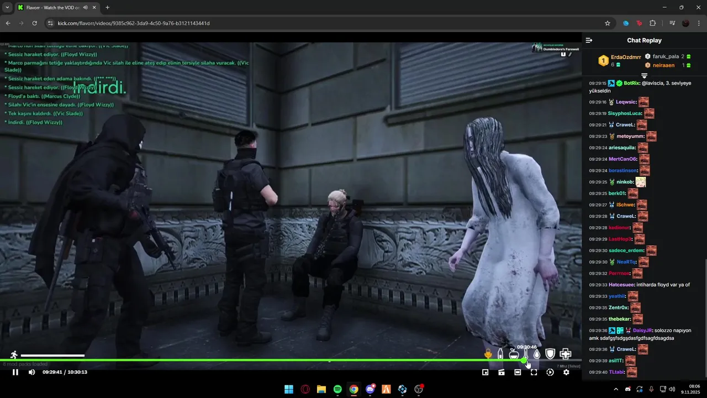Open the tab search dropdown arrow
707x398 pixels.
(x=7, y=8)
